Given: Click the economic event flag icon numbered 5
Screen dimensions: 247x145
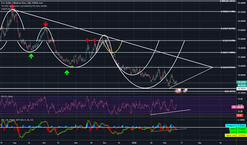Looking at the screenshot, I should [x=185, y=91].
